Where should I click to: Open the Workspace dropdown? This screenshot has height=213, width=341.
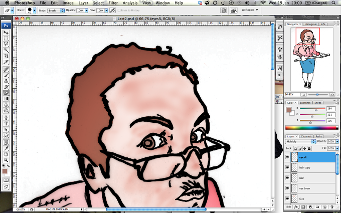(250, 10)
